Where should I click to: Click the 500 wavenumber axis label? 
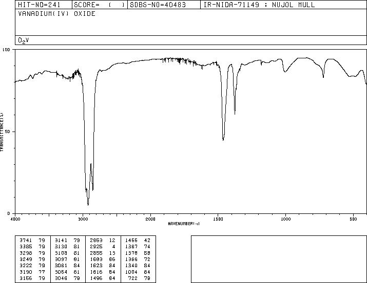(353, 219)
